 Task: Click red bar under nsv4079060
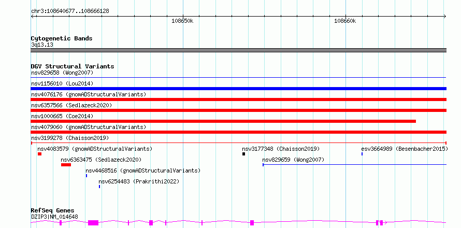pos(238,132)
